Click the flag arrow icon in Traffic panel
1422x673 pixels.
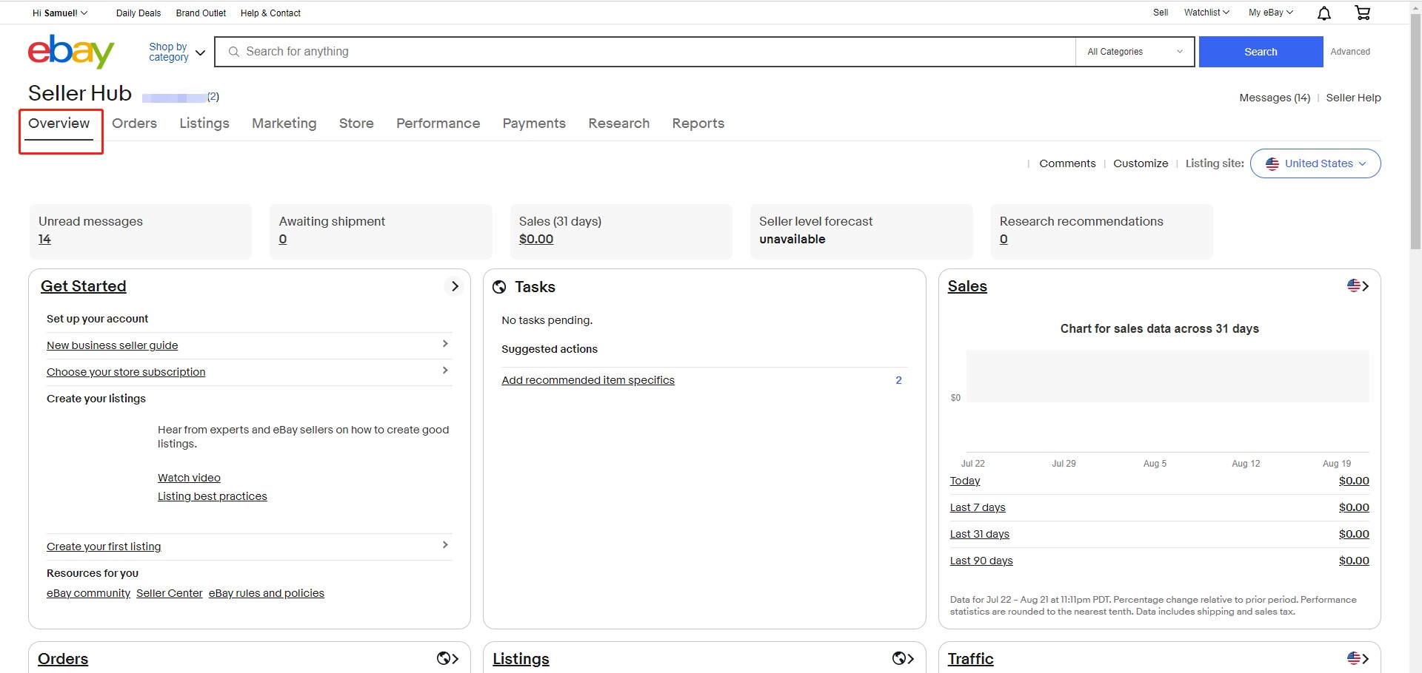(x=1358, y=658)
